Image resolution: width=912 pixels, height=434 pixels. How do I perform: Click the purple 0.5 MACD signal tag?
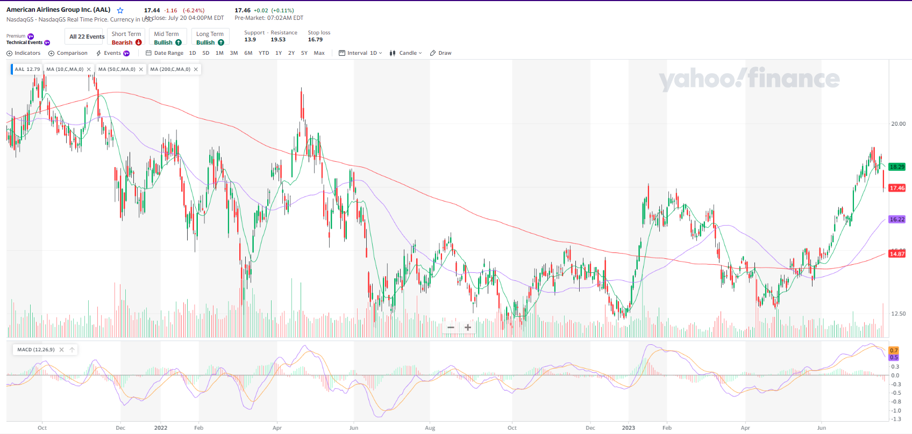coord(894,357)
